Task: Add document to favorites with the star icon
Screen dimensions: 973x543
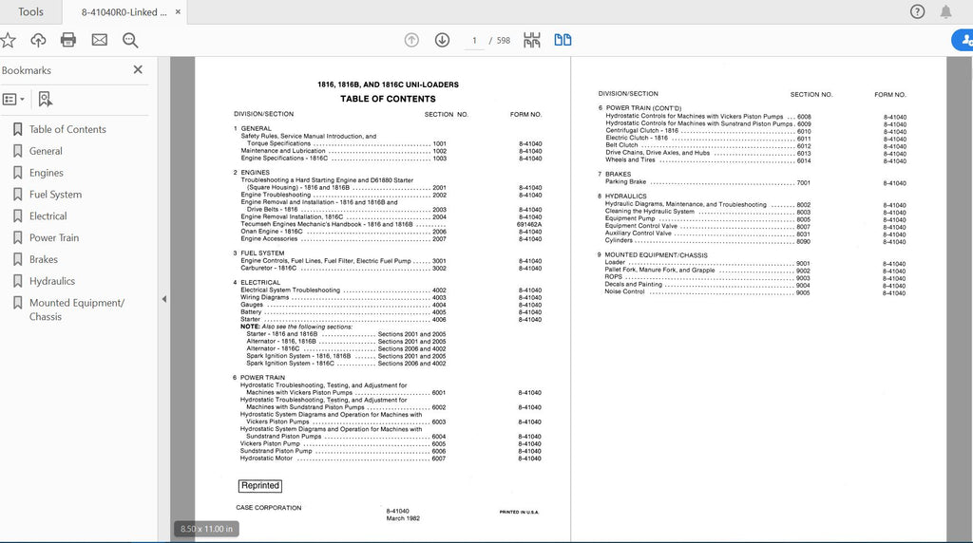Action: [8, 40]
